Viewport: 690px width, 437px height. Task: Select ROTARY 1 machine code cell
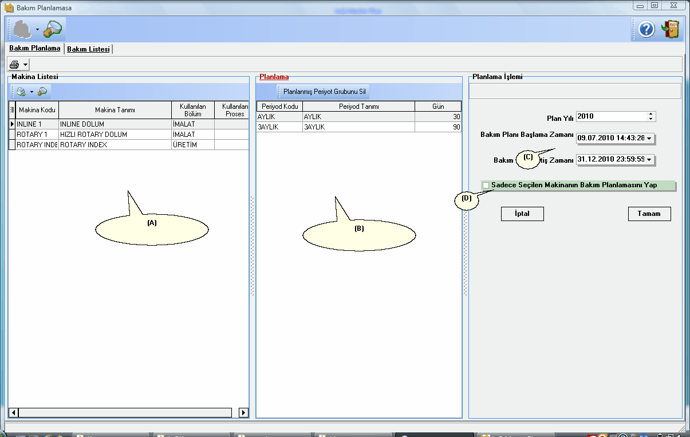[x=37, y=135]
